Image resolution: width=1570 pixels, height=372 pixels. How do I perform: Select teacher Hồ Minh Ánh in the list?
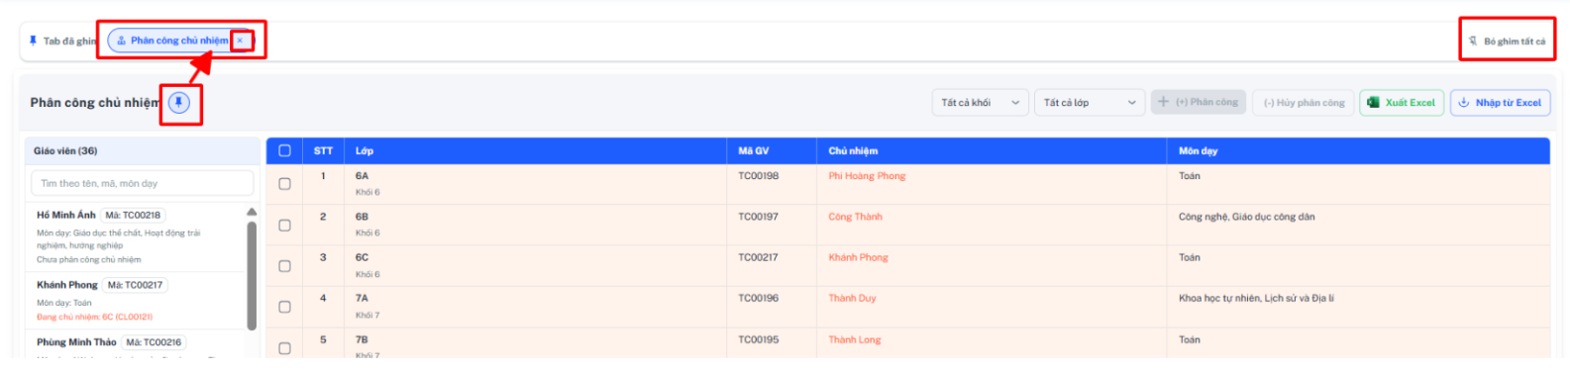pyautogui.click(x=136, y=237)
